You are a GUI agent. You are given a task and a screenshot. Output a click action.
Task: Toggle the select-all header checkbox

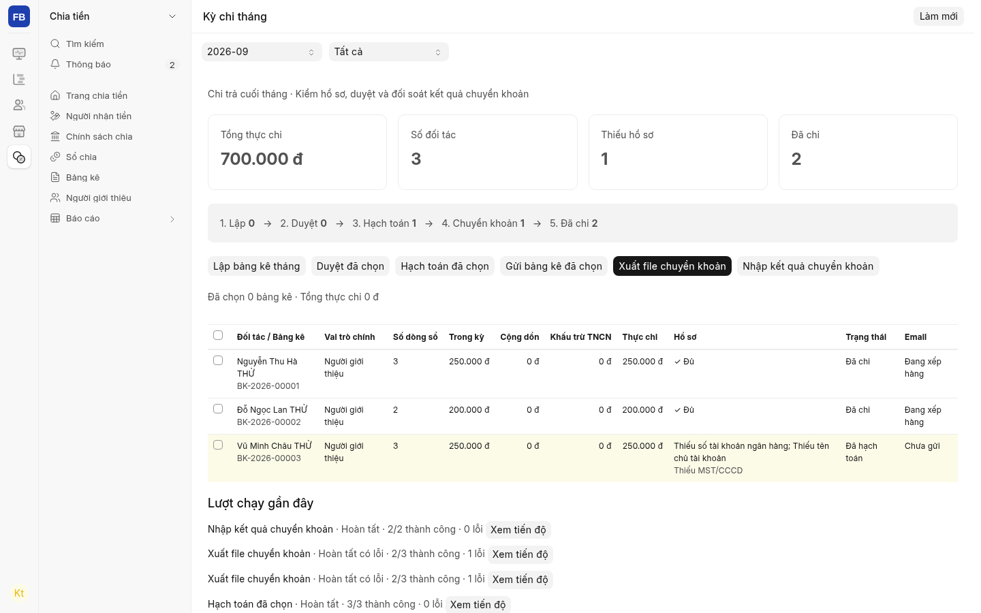tap(218, 335)
